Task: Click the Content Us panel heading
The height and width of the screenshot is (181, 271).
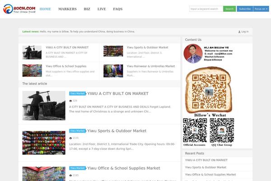Action: coord(193,40)
